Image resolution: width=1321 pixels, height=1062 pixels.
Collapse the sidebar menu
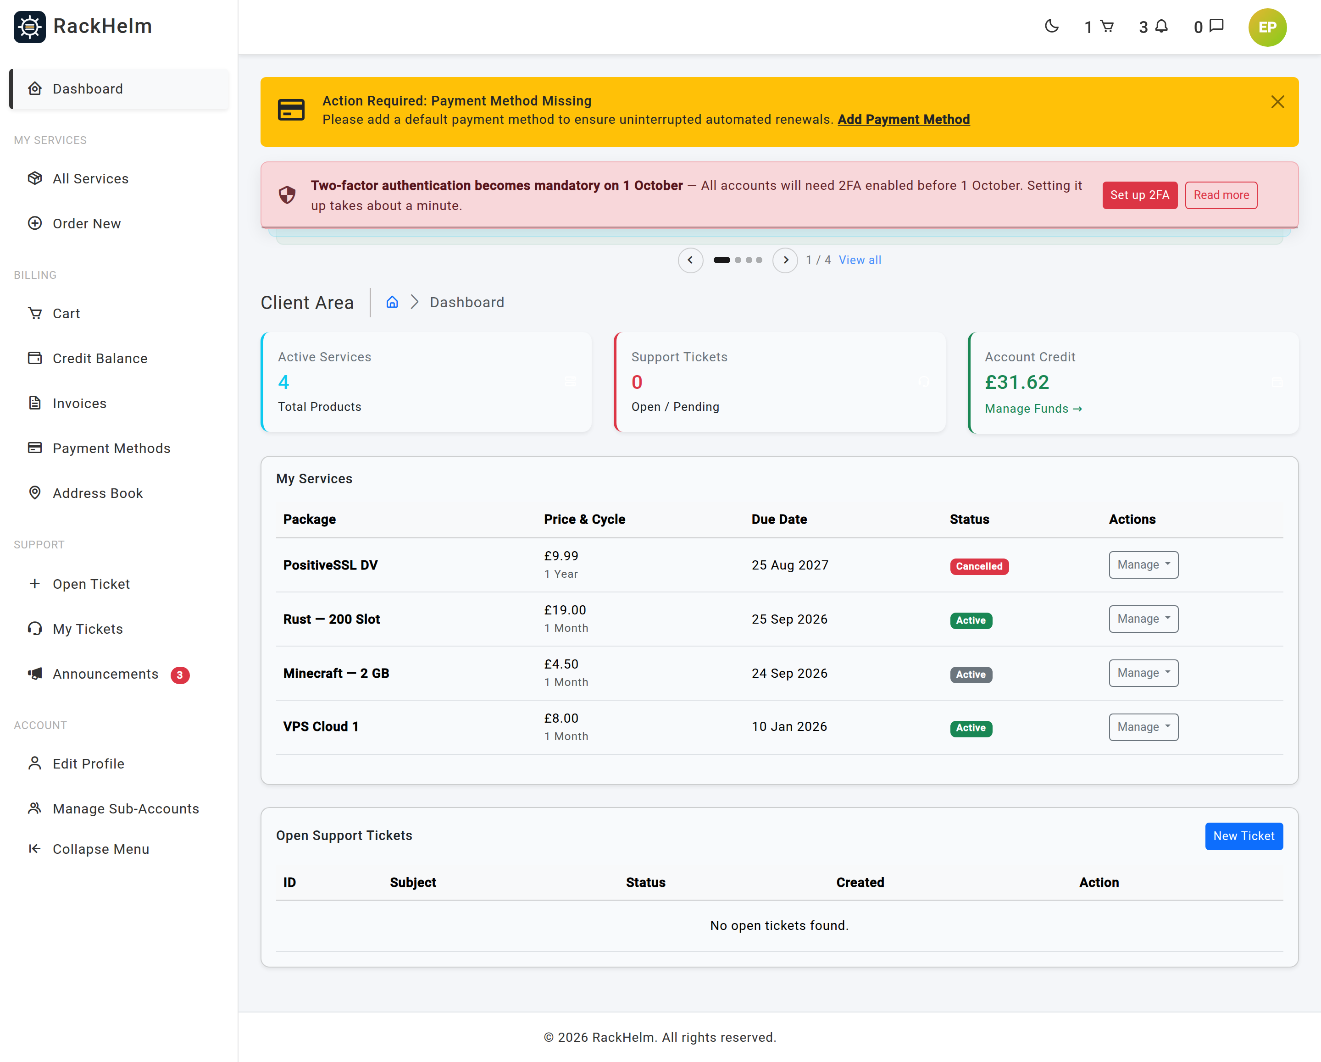pyautogui.click(x=119, y=848)
